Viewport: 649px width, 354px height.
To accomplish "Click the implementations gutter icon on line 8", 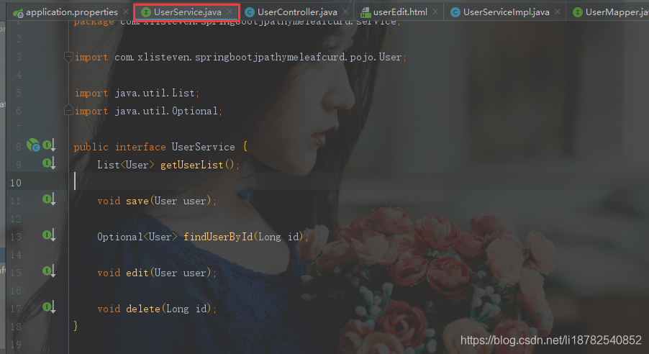I will [49, 145].
